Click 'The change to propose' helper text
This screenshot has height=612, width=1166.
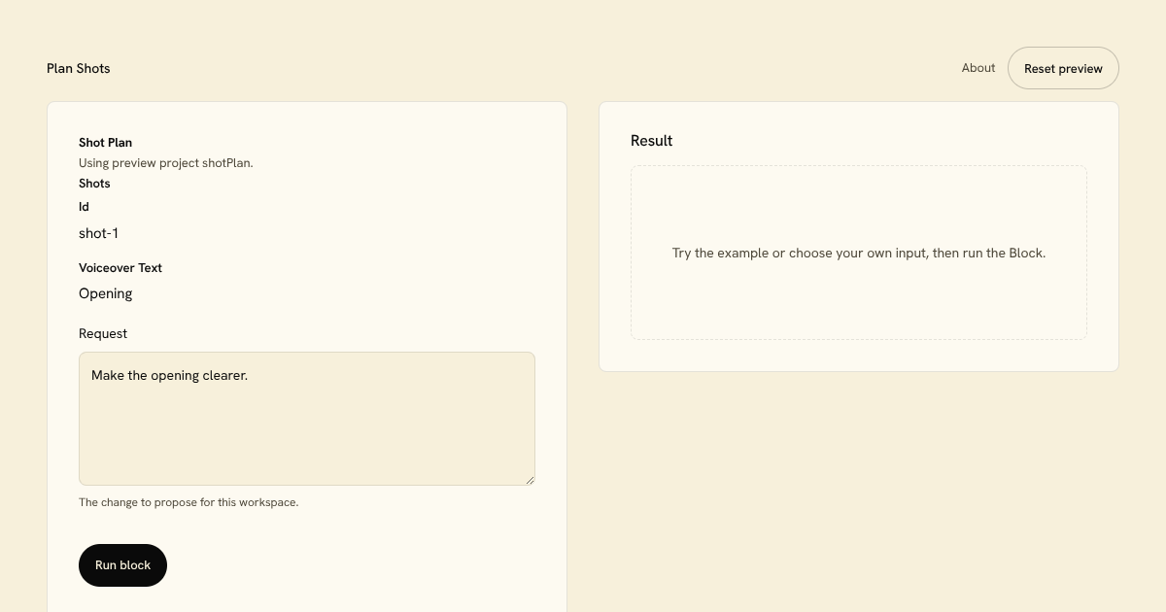(189, 502)
